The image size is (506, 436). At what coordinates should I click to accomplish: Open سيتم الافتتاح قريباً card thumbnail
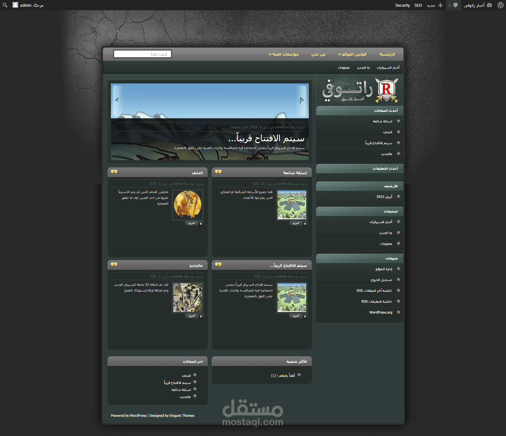pos(292,298)
